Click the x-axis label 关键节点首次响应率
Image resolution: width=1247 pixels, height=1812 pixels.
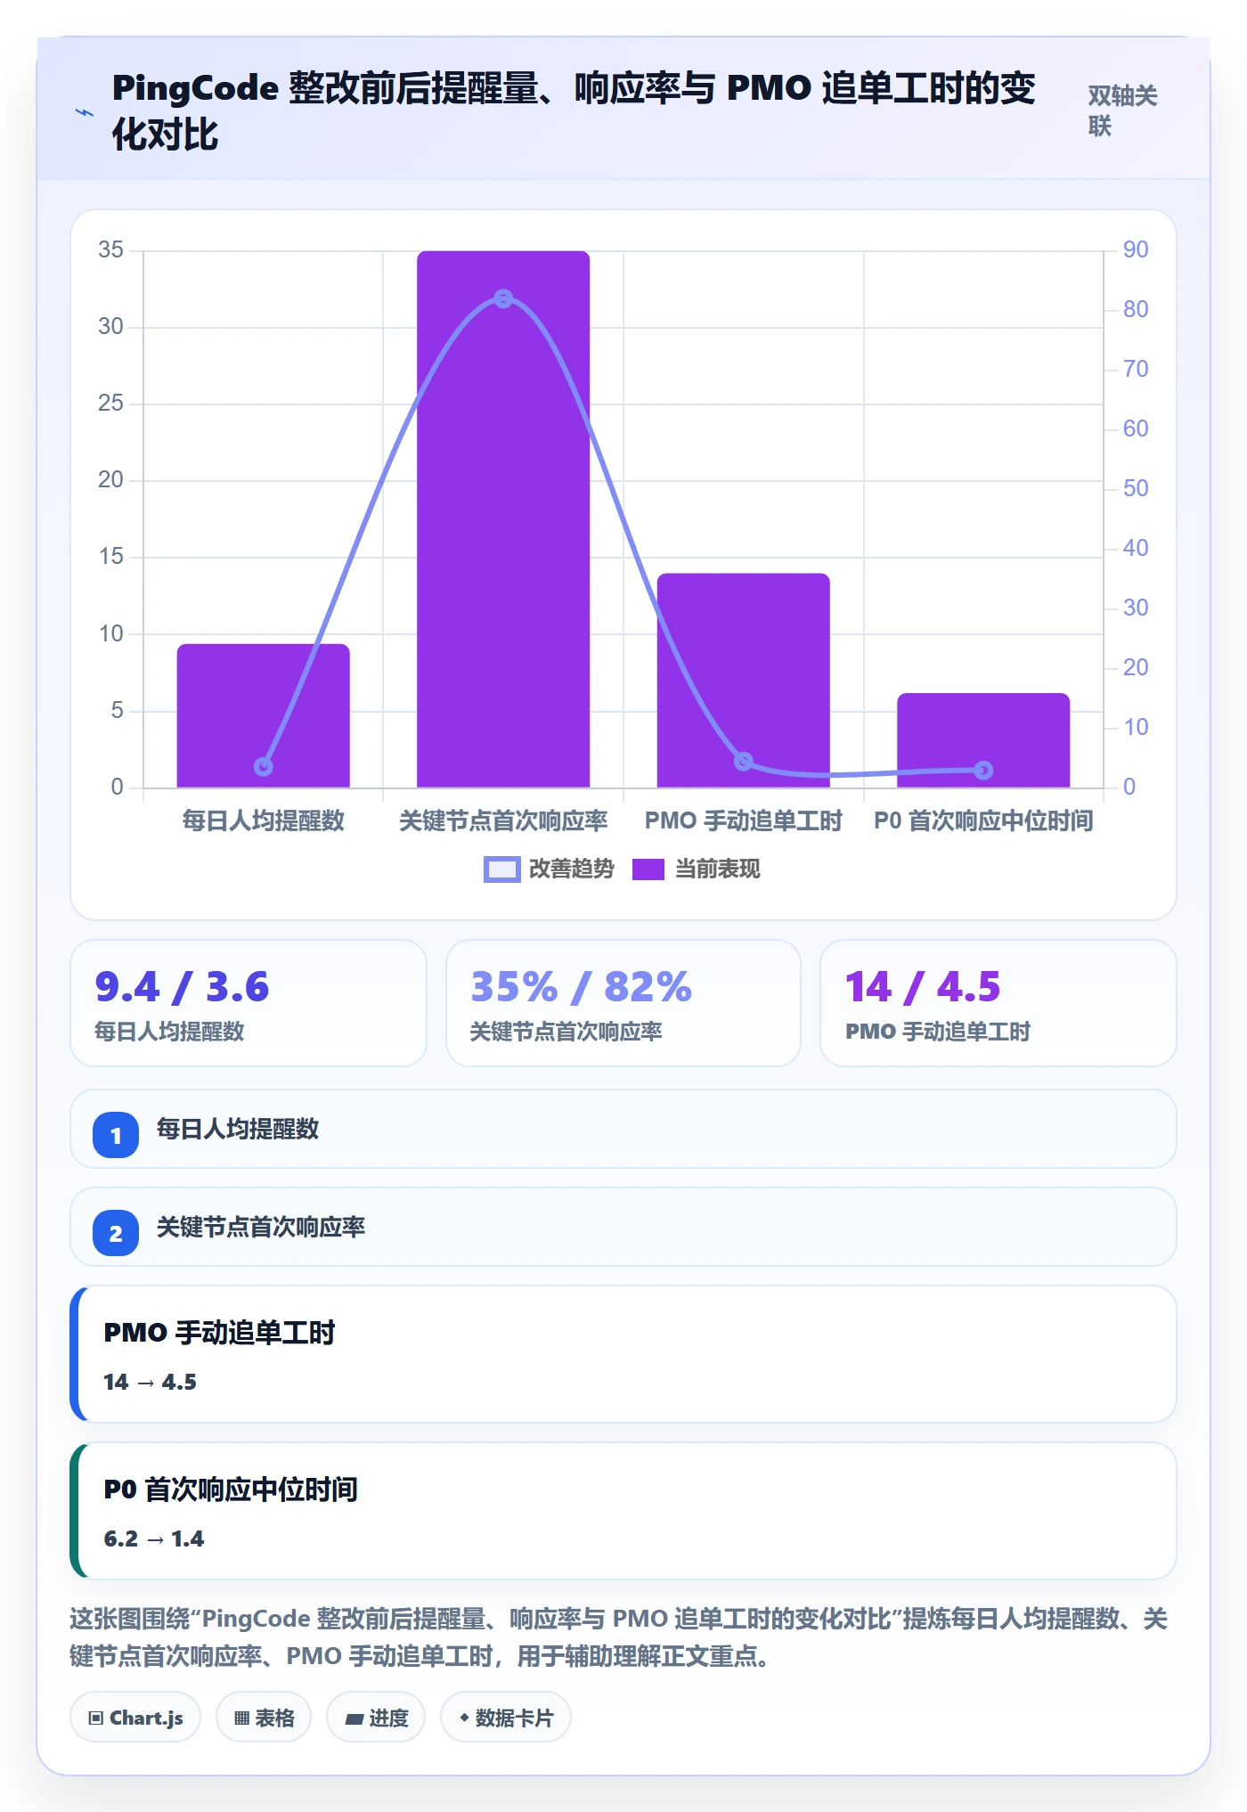pyautogui.click(x=503, y=820)
